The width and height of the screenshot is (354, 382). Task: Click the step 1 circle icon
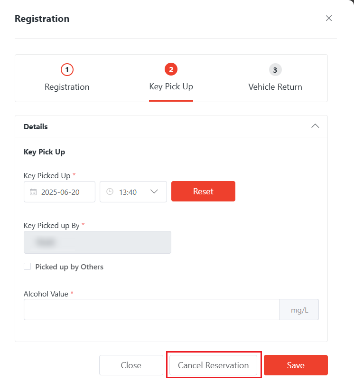67,70
